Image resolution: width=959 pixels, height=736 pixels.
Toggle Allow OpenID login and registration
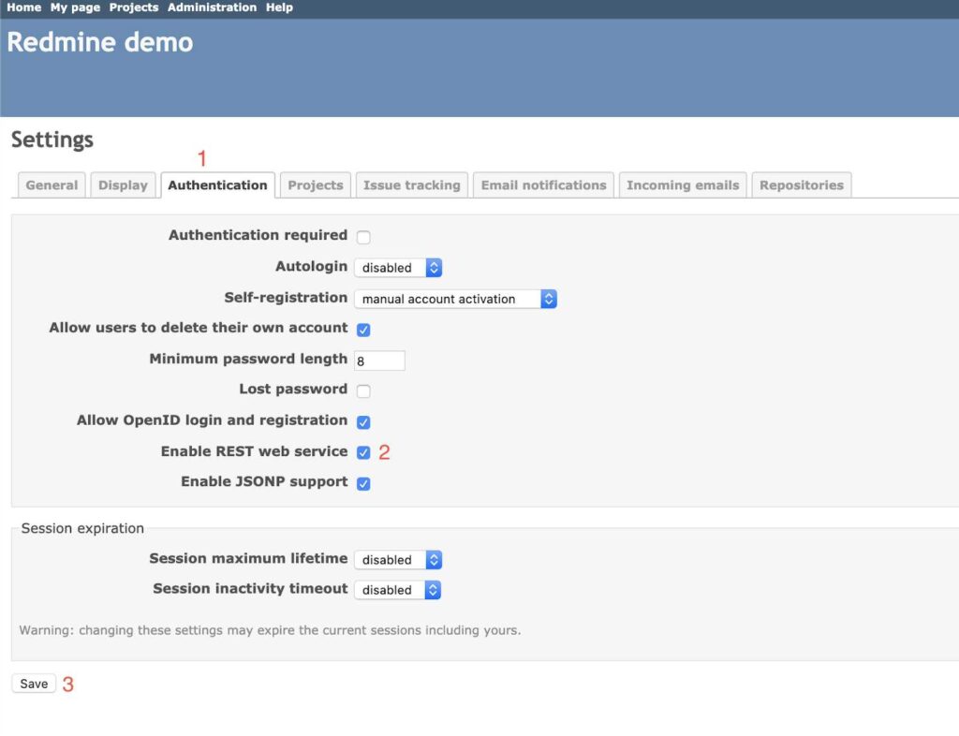(x=363, y=422)
